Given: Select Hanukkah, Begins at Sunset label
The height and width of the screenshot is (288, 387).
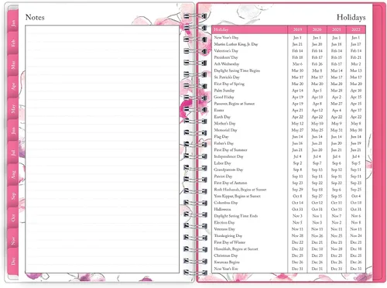Looking at the screenshot, I should tap(236, 249).
